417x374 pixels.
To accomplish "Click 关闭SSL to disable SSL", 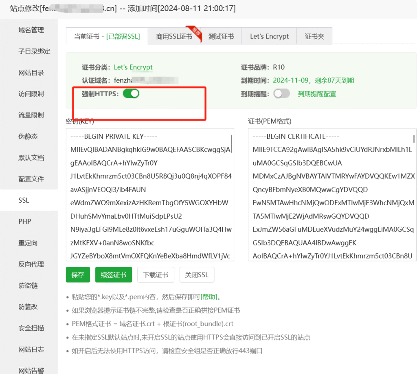I will pos(197,274).
